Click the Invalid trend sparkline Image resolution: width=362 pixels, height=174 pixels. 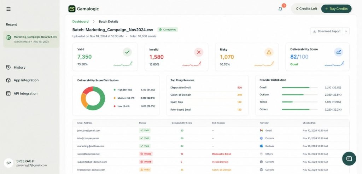point(192,64)
